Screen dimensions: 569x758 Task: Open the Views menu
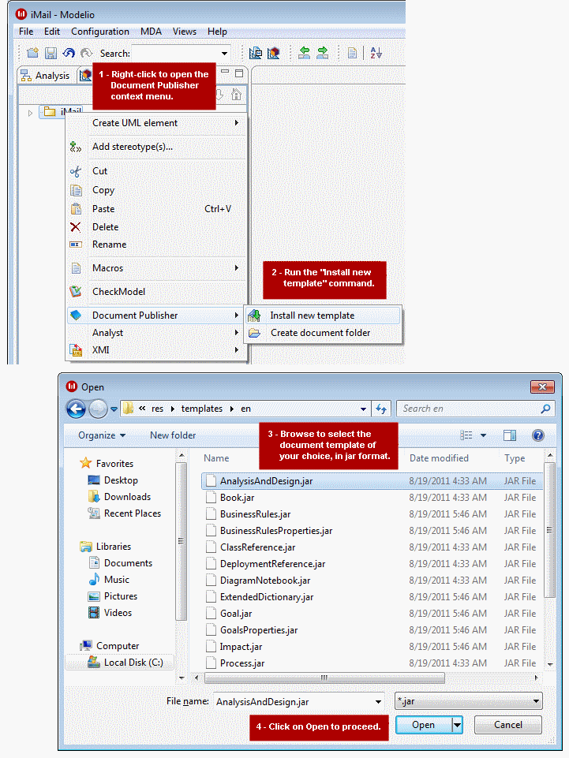click(x=185, y=32)
